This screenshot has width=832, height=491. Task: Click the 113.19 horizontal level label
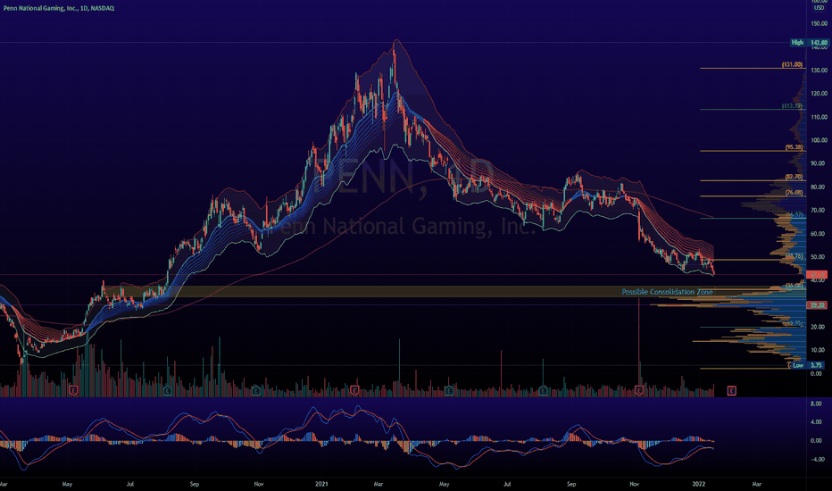(792, 106)
